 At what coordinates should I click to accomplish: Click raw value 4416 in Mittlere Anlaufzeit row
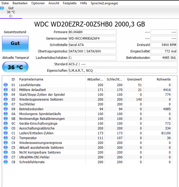click(x=167, y=90)
